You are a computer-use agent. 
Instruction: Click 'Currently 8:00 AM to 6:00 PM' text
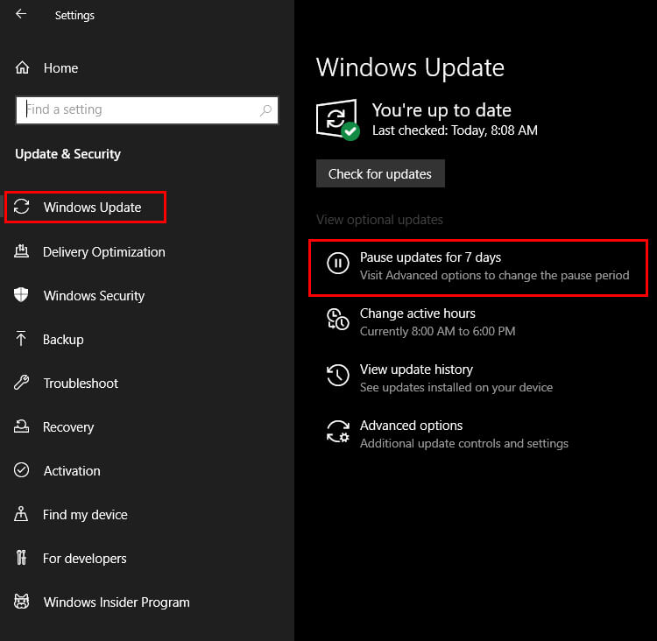click(x=437, y=331)
